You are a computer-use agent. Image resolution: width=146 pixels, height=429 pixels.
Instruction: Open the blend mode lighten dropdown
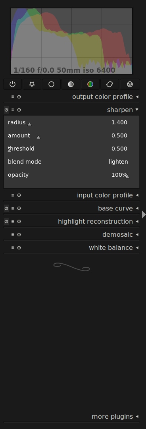pyautogui.click(x=118, y=162)
